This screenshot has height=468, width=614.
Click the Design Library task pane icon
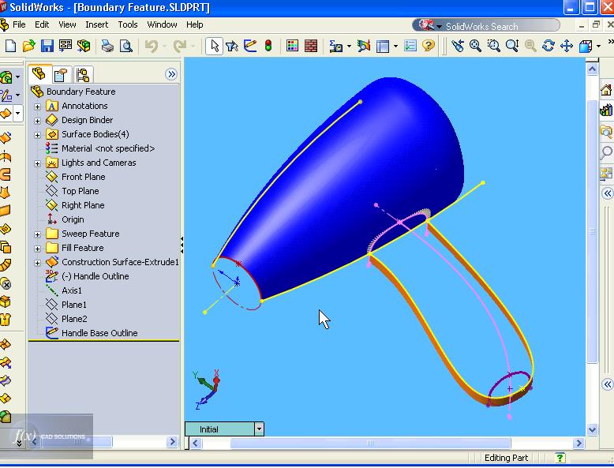(607, 110)
